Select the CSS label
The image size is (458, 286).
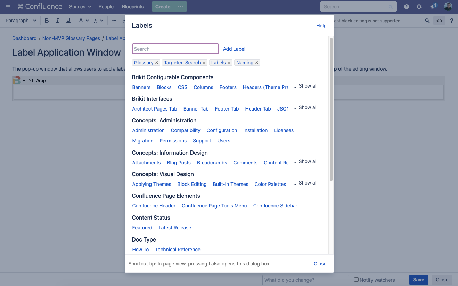coord(182,87)
